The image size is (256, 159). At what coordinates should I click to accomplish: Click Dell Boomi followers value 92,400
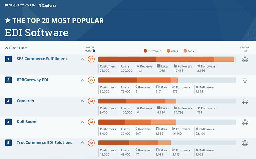click(x=200, y=134)
